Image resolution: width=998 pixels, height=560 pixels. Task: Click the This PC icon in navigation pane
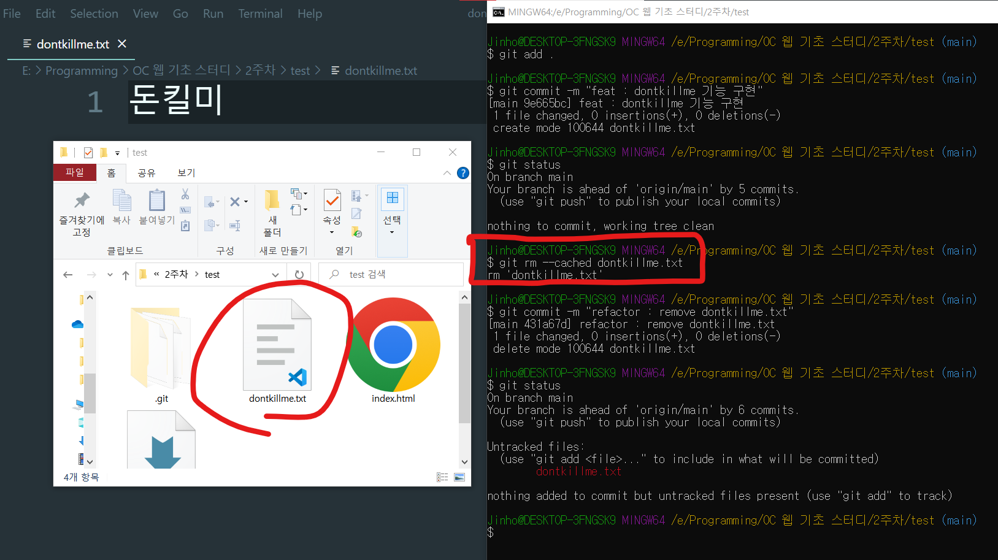tap(79, 404)
